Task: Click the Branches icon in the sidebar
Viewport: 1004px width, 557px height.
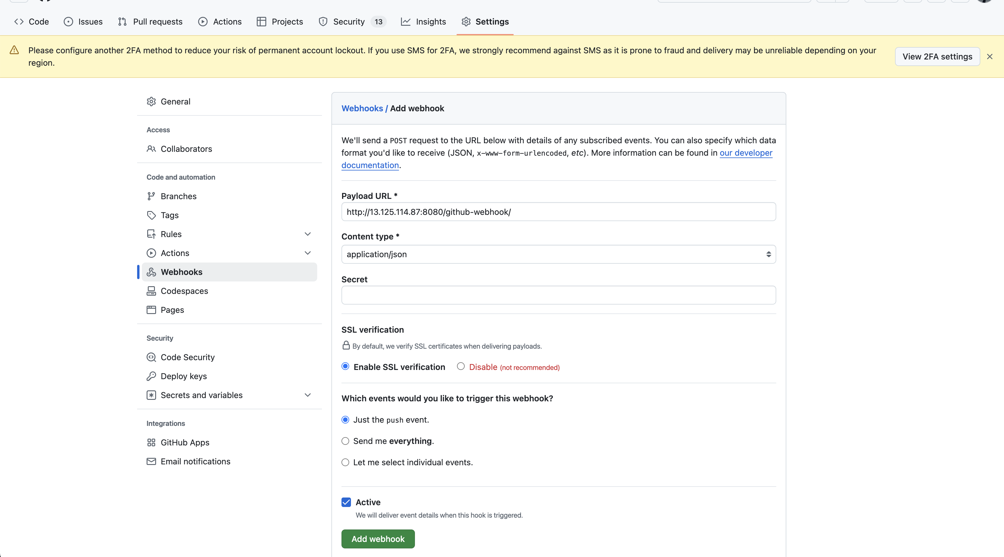Action: coord(151,196)
